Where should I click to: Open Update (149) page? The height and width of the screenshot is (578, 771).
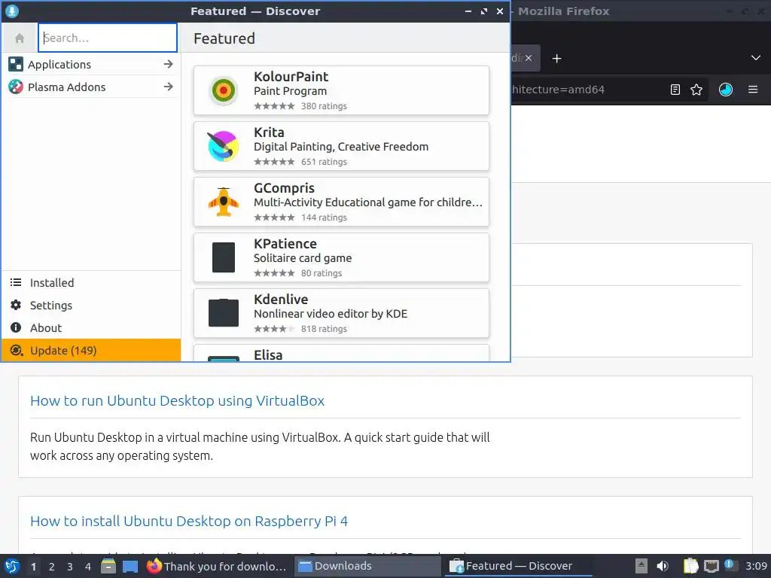tap(91, 351)
